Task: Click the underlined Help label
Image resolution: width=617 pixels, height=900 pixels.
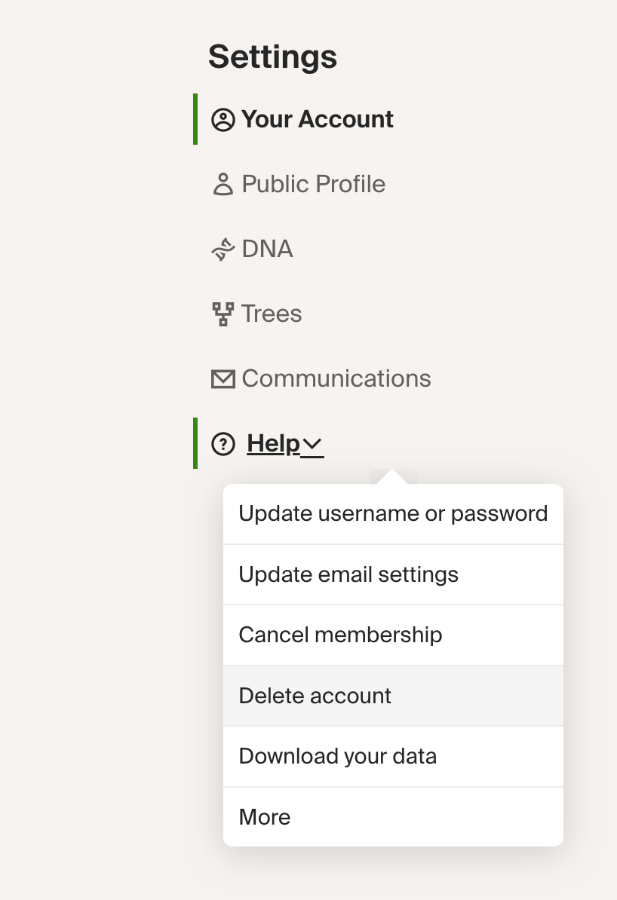Action: click(x=274, y=444)
